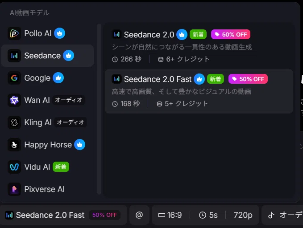Open the 5s duration selector
Viewport: 303px width, 228px height.
pos(208,215)
